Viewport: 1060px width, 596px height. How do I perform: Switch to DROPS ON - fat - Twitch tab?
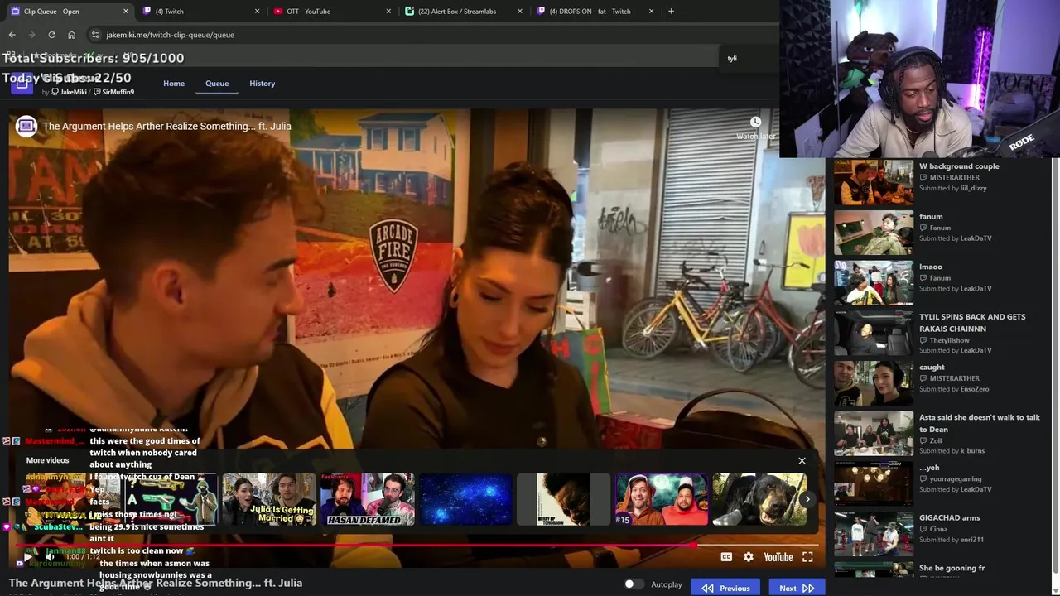pos(595,12)
